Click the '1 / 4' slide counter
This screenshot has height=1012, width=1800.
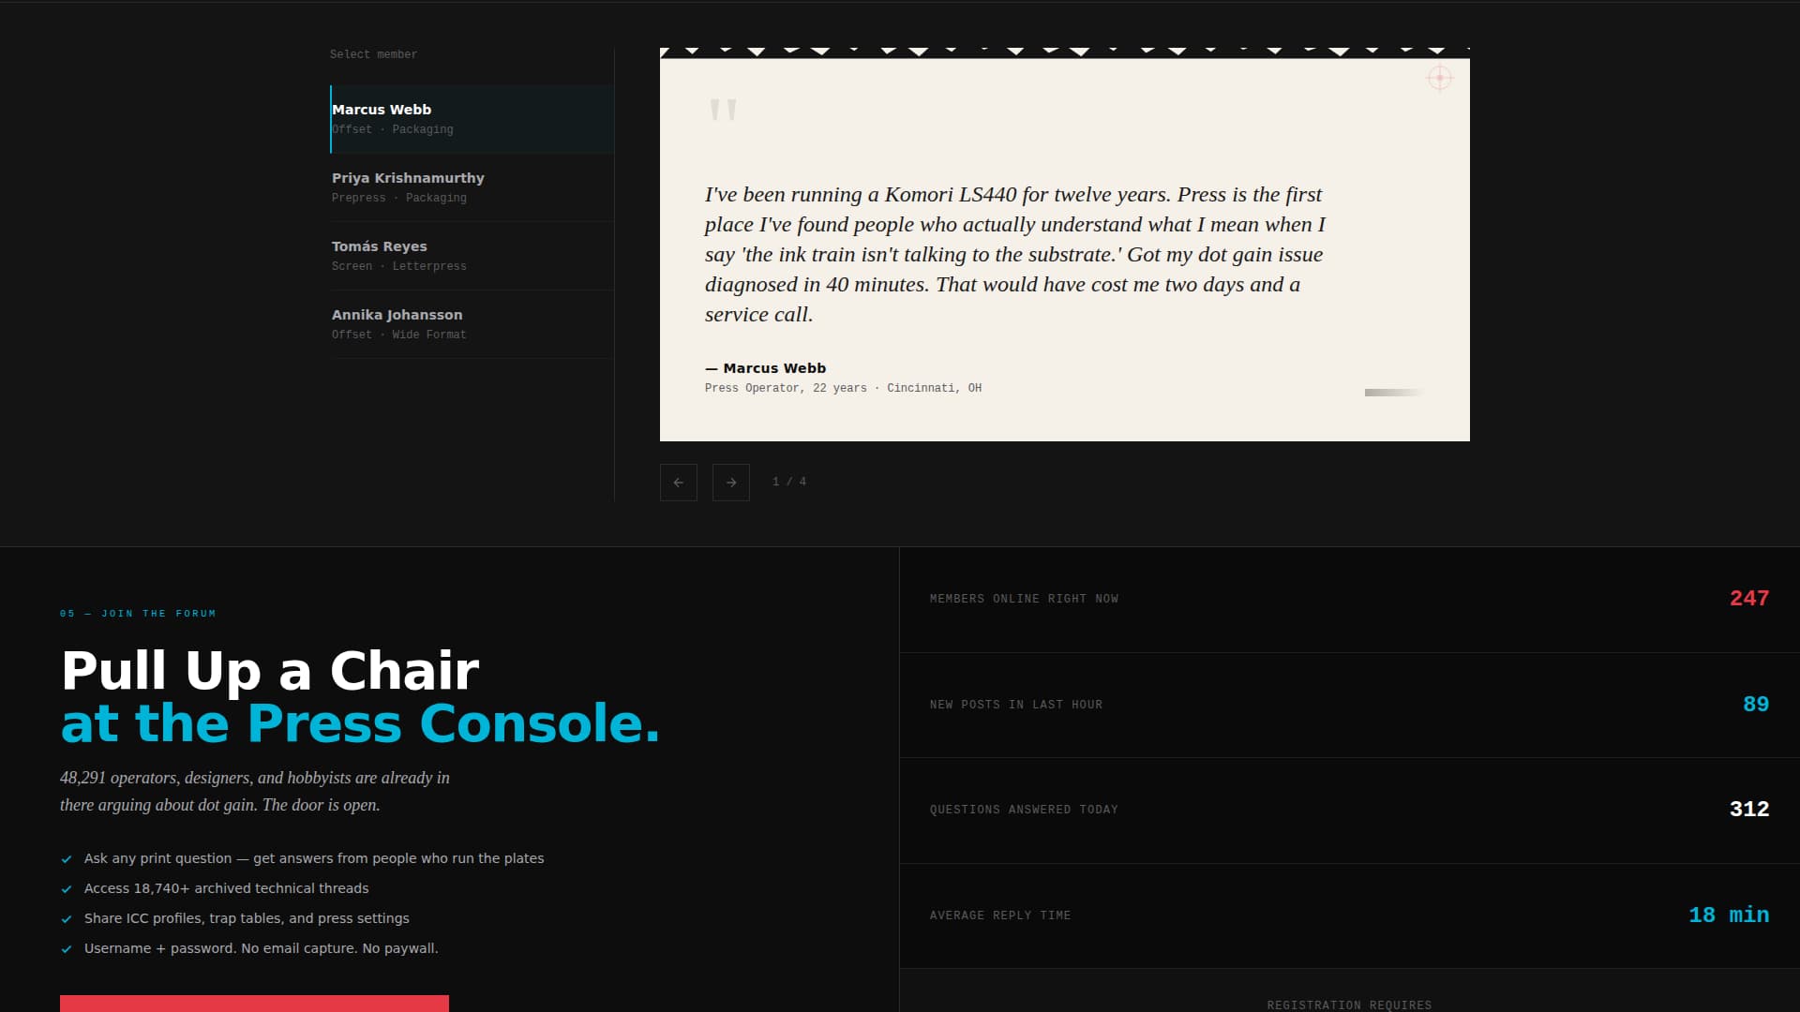(789, 482)
